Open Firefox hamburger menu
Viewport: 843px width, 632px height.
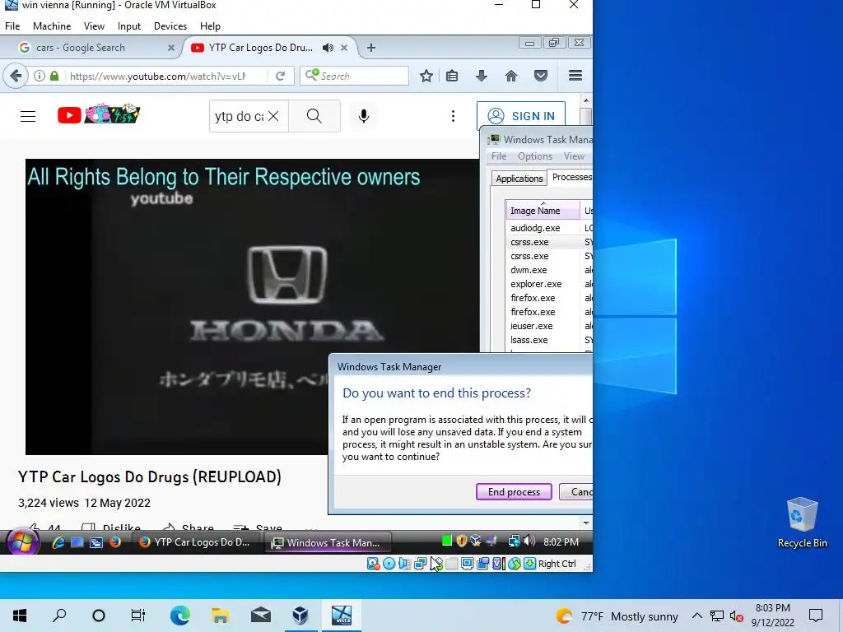click(575, 76)
